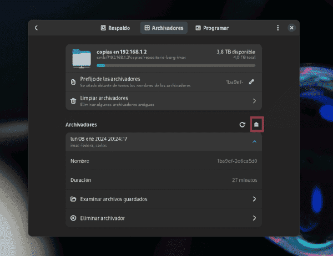
Task: Click the smb repository path text
Action: tap(141, 58)
